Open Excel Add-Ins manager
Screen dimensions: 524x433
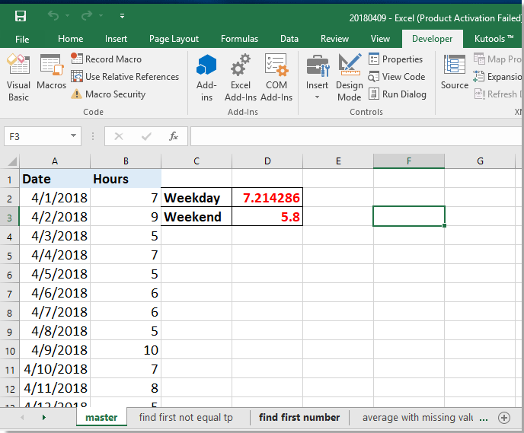point(241,76)
